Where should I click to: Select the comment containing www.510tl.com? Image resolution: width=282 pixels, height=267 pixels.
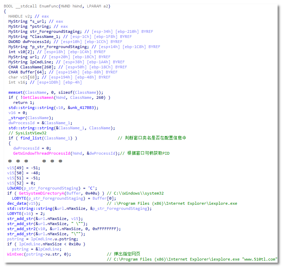[192, 259]
